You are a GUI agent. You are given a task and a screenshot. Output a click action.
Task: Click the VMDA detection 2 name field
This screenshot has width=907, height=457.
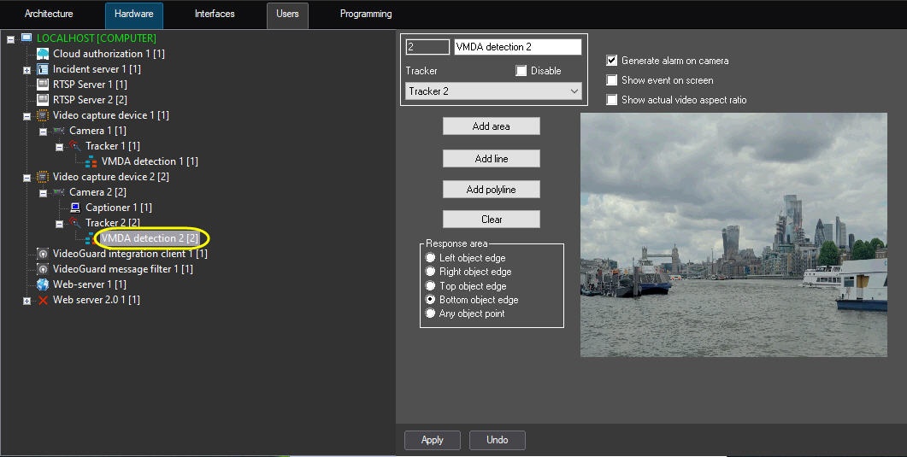tap(517, 47)
